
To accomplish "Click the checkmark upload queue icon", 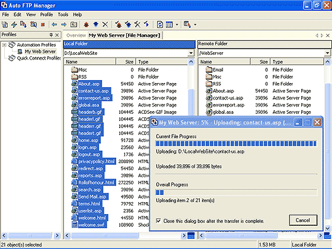I will 119,24.
